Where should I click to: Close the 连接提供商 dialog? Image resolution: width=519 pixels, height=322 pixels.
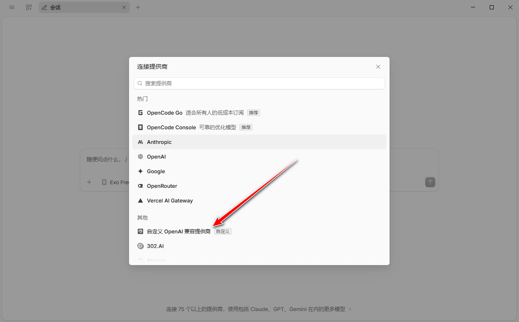click(378, 67)
